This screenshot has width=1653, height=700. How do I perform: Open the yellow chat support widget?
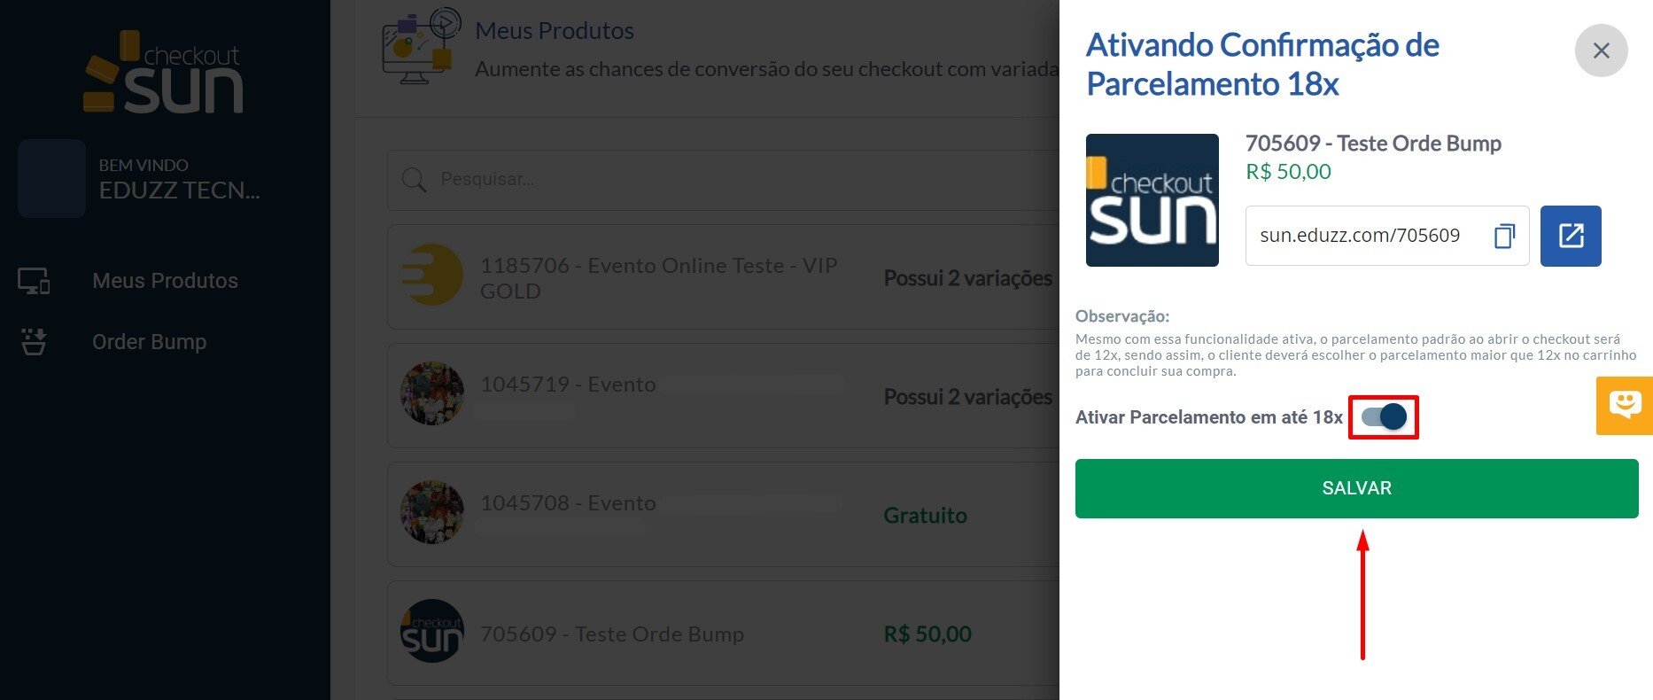point(1624,406)
